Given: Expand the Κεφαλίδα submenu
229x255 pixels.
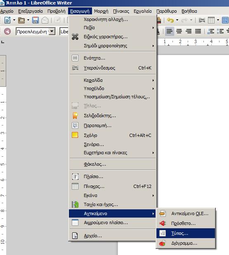Looking at the screenshot, I should tap(113, 80).
